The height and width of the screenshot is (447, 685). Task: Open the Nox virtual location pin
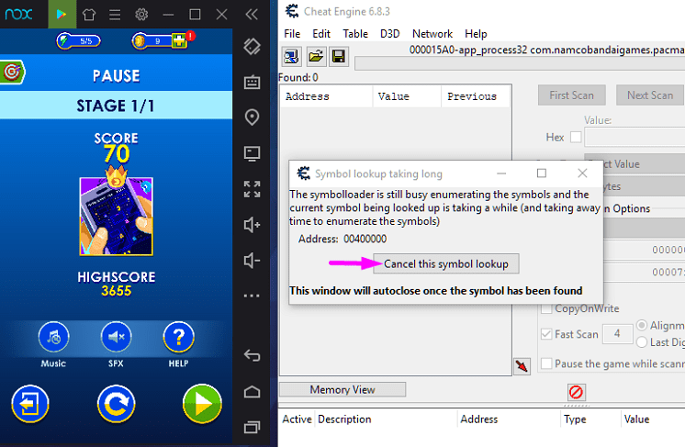[x=253, y=117]
